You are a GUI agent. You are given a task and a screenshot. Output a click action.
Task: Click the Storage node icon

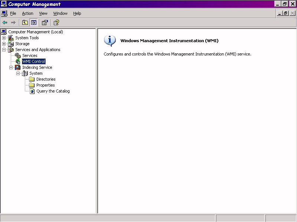coord(11,44)
